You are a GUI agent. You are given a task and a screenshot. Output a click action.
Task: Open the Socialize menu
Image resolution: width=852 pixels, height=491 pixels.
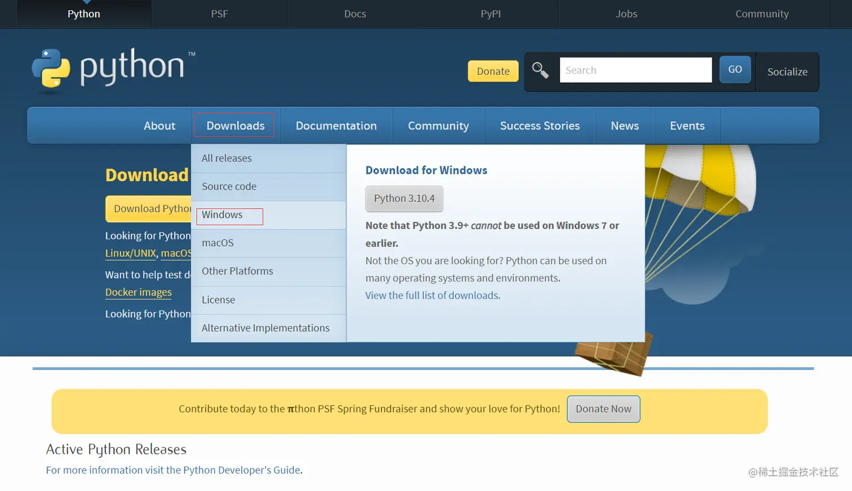(787, 72)
